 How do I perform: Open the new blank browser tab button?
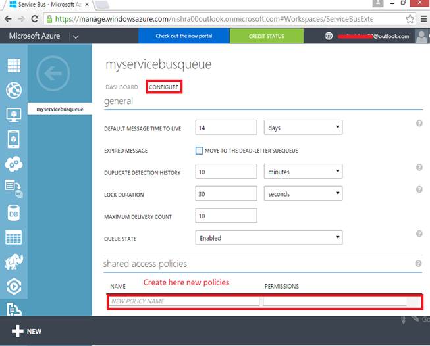click(102, 5)
